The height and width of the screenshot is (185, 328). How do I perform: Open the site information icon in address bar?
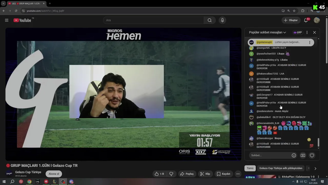pos(23,11)
